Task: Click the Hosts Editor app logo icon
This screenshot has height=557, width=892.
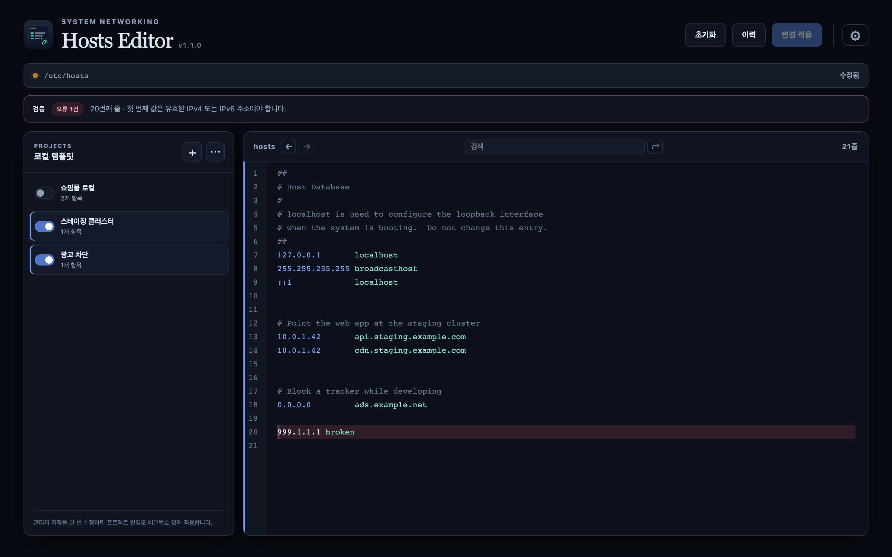Action: click(38, 35)
